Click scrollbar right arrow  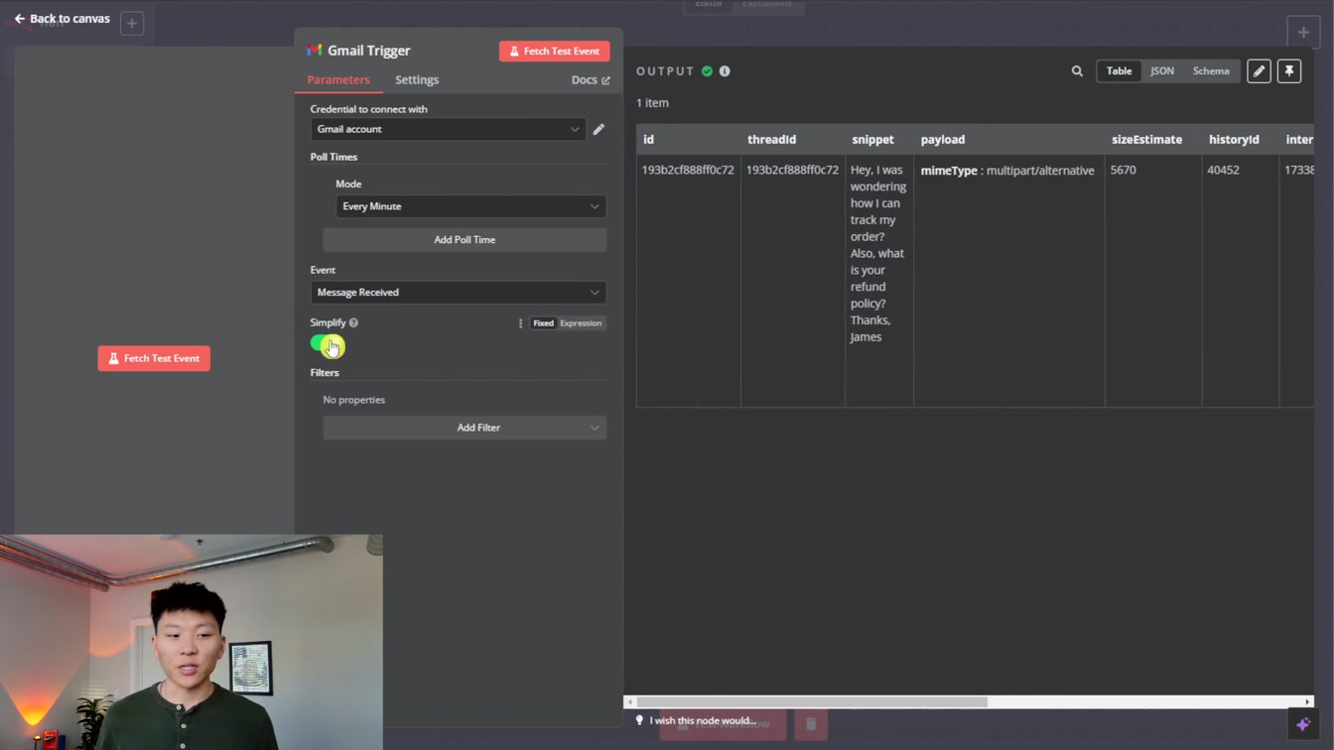(x=1307, y=701)
